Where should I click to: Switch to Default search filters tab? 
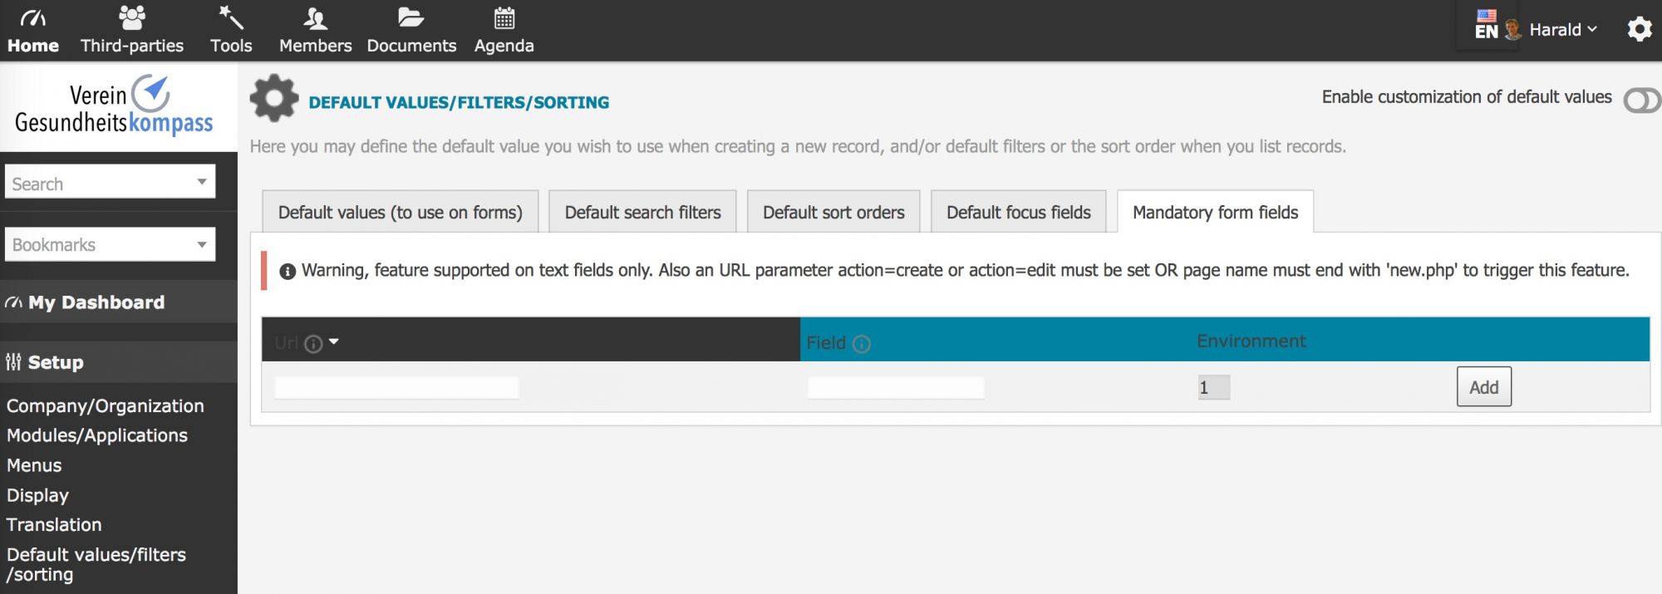[x=642, y=213]
